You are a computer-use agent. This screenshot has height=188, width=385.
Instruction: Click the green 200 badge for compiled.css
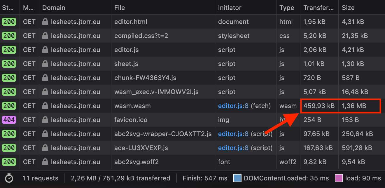click(x=10, y=36)
